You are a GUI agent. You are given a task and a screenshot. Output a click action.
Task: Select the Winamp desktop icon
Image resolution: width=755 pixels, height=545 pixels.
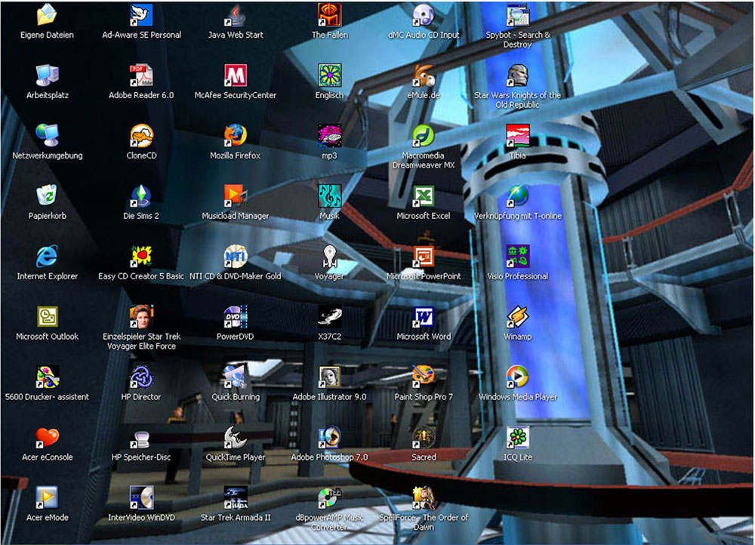point(518,317)
